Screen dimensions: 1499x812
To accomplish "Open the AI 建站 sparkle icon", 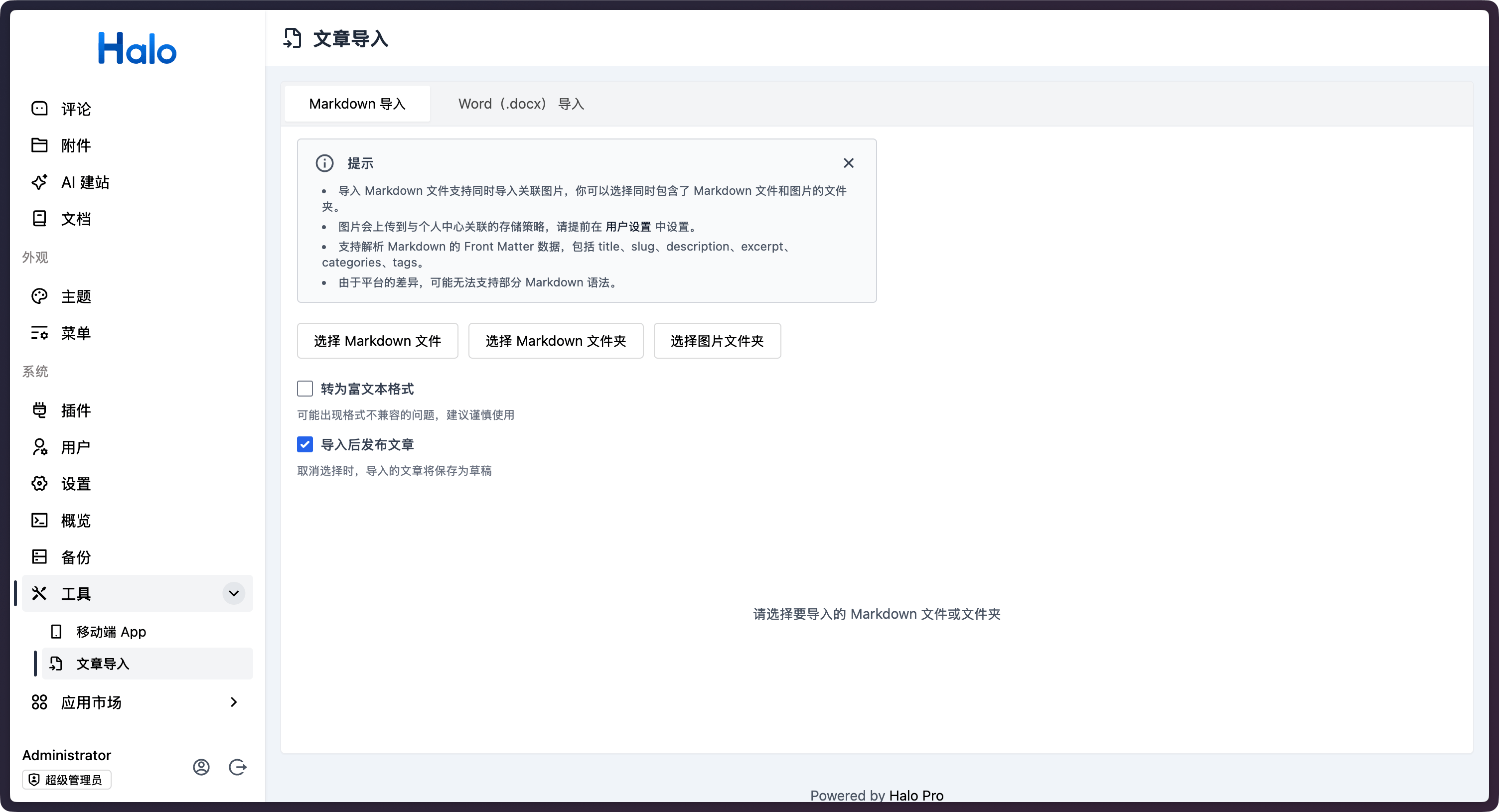I will tap(39, 182).
